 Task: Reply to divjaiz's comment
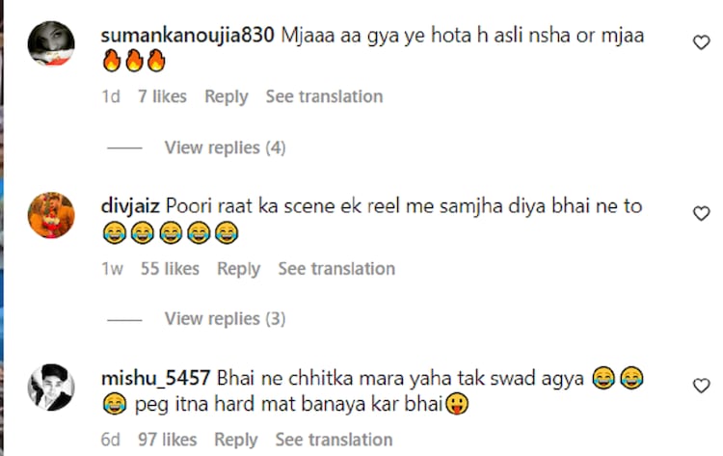[239, 269]
